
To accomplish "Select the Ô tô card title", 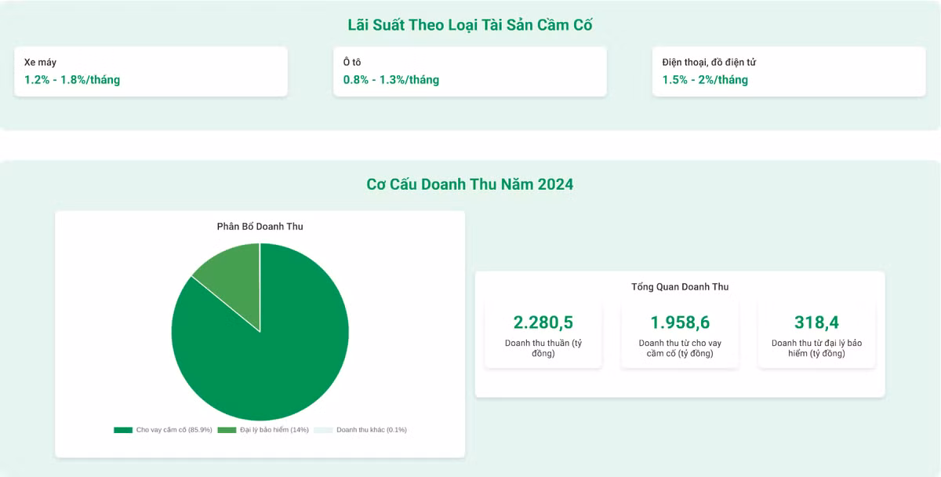I will [x=352, y=62].
